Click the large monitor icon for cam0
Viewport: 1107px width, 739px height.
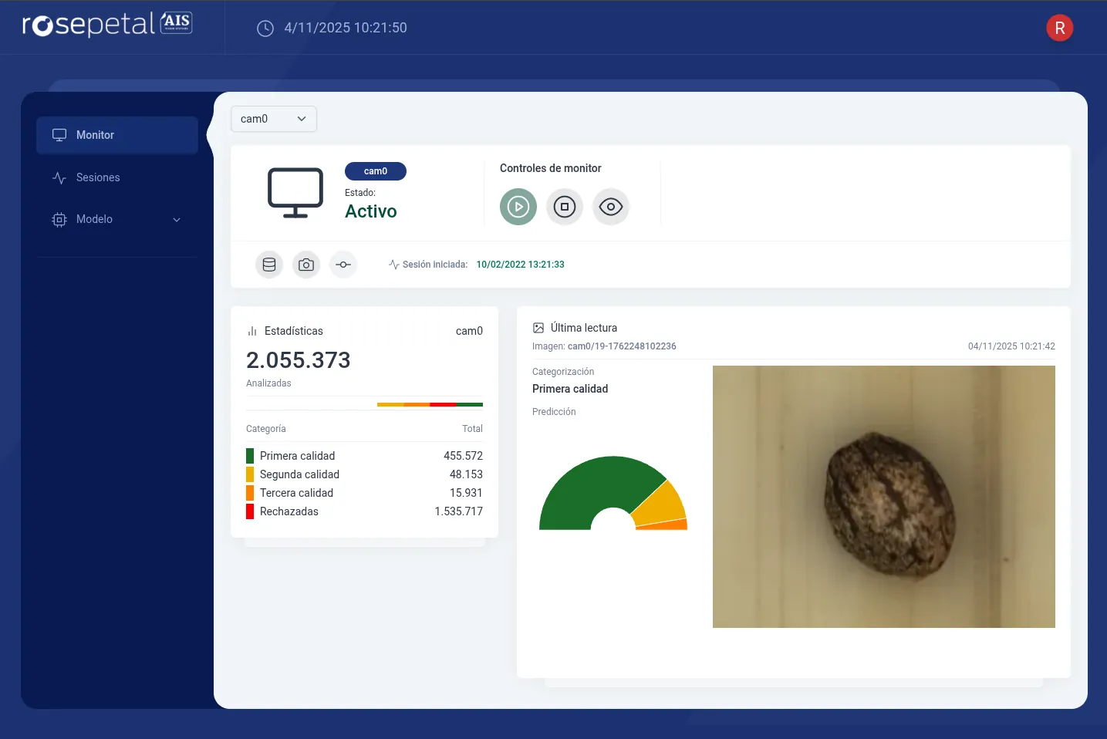tap(295, 193)
